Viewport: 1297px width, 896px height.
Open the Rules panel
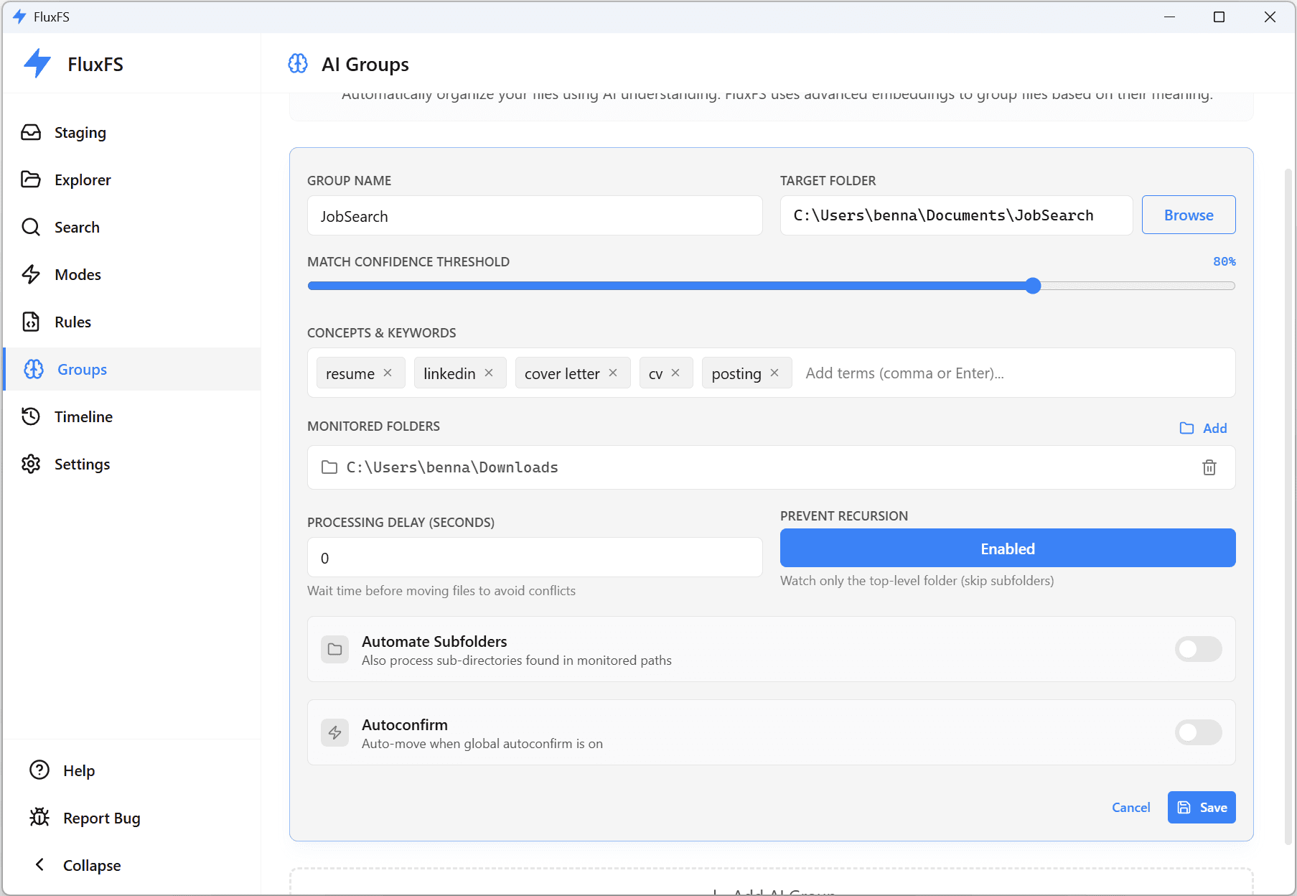click(72, 322)
